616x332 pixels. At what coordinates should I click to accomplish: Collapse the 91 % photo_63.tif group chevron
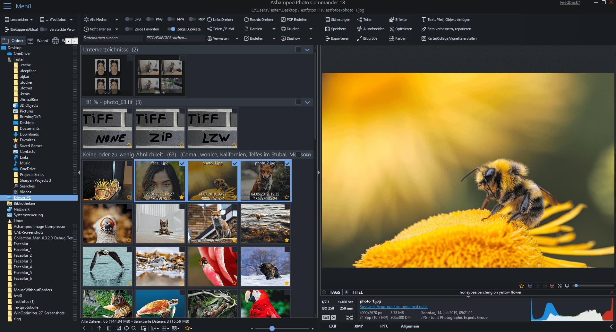pos(307,102)
